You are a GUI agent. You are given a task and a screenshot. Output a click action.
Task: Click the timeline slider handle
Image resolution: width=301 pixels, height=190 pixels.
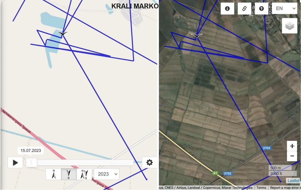click(x=32, y=163)
